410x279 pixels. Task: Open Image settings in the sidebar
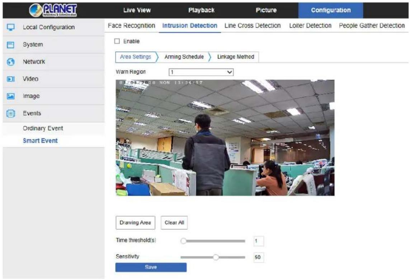(53, 96)
